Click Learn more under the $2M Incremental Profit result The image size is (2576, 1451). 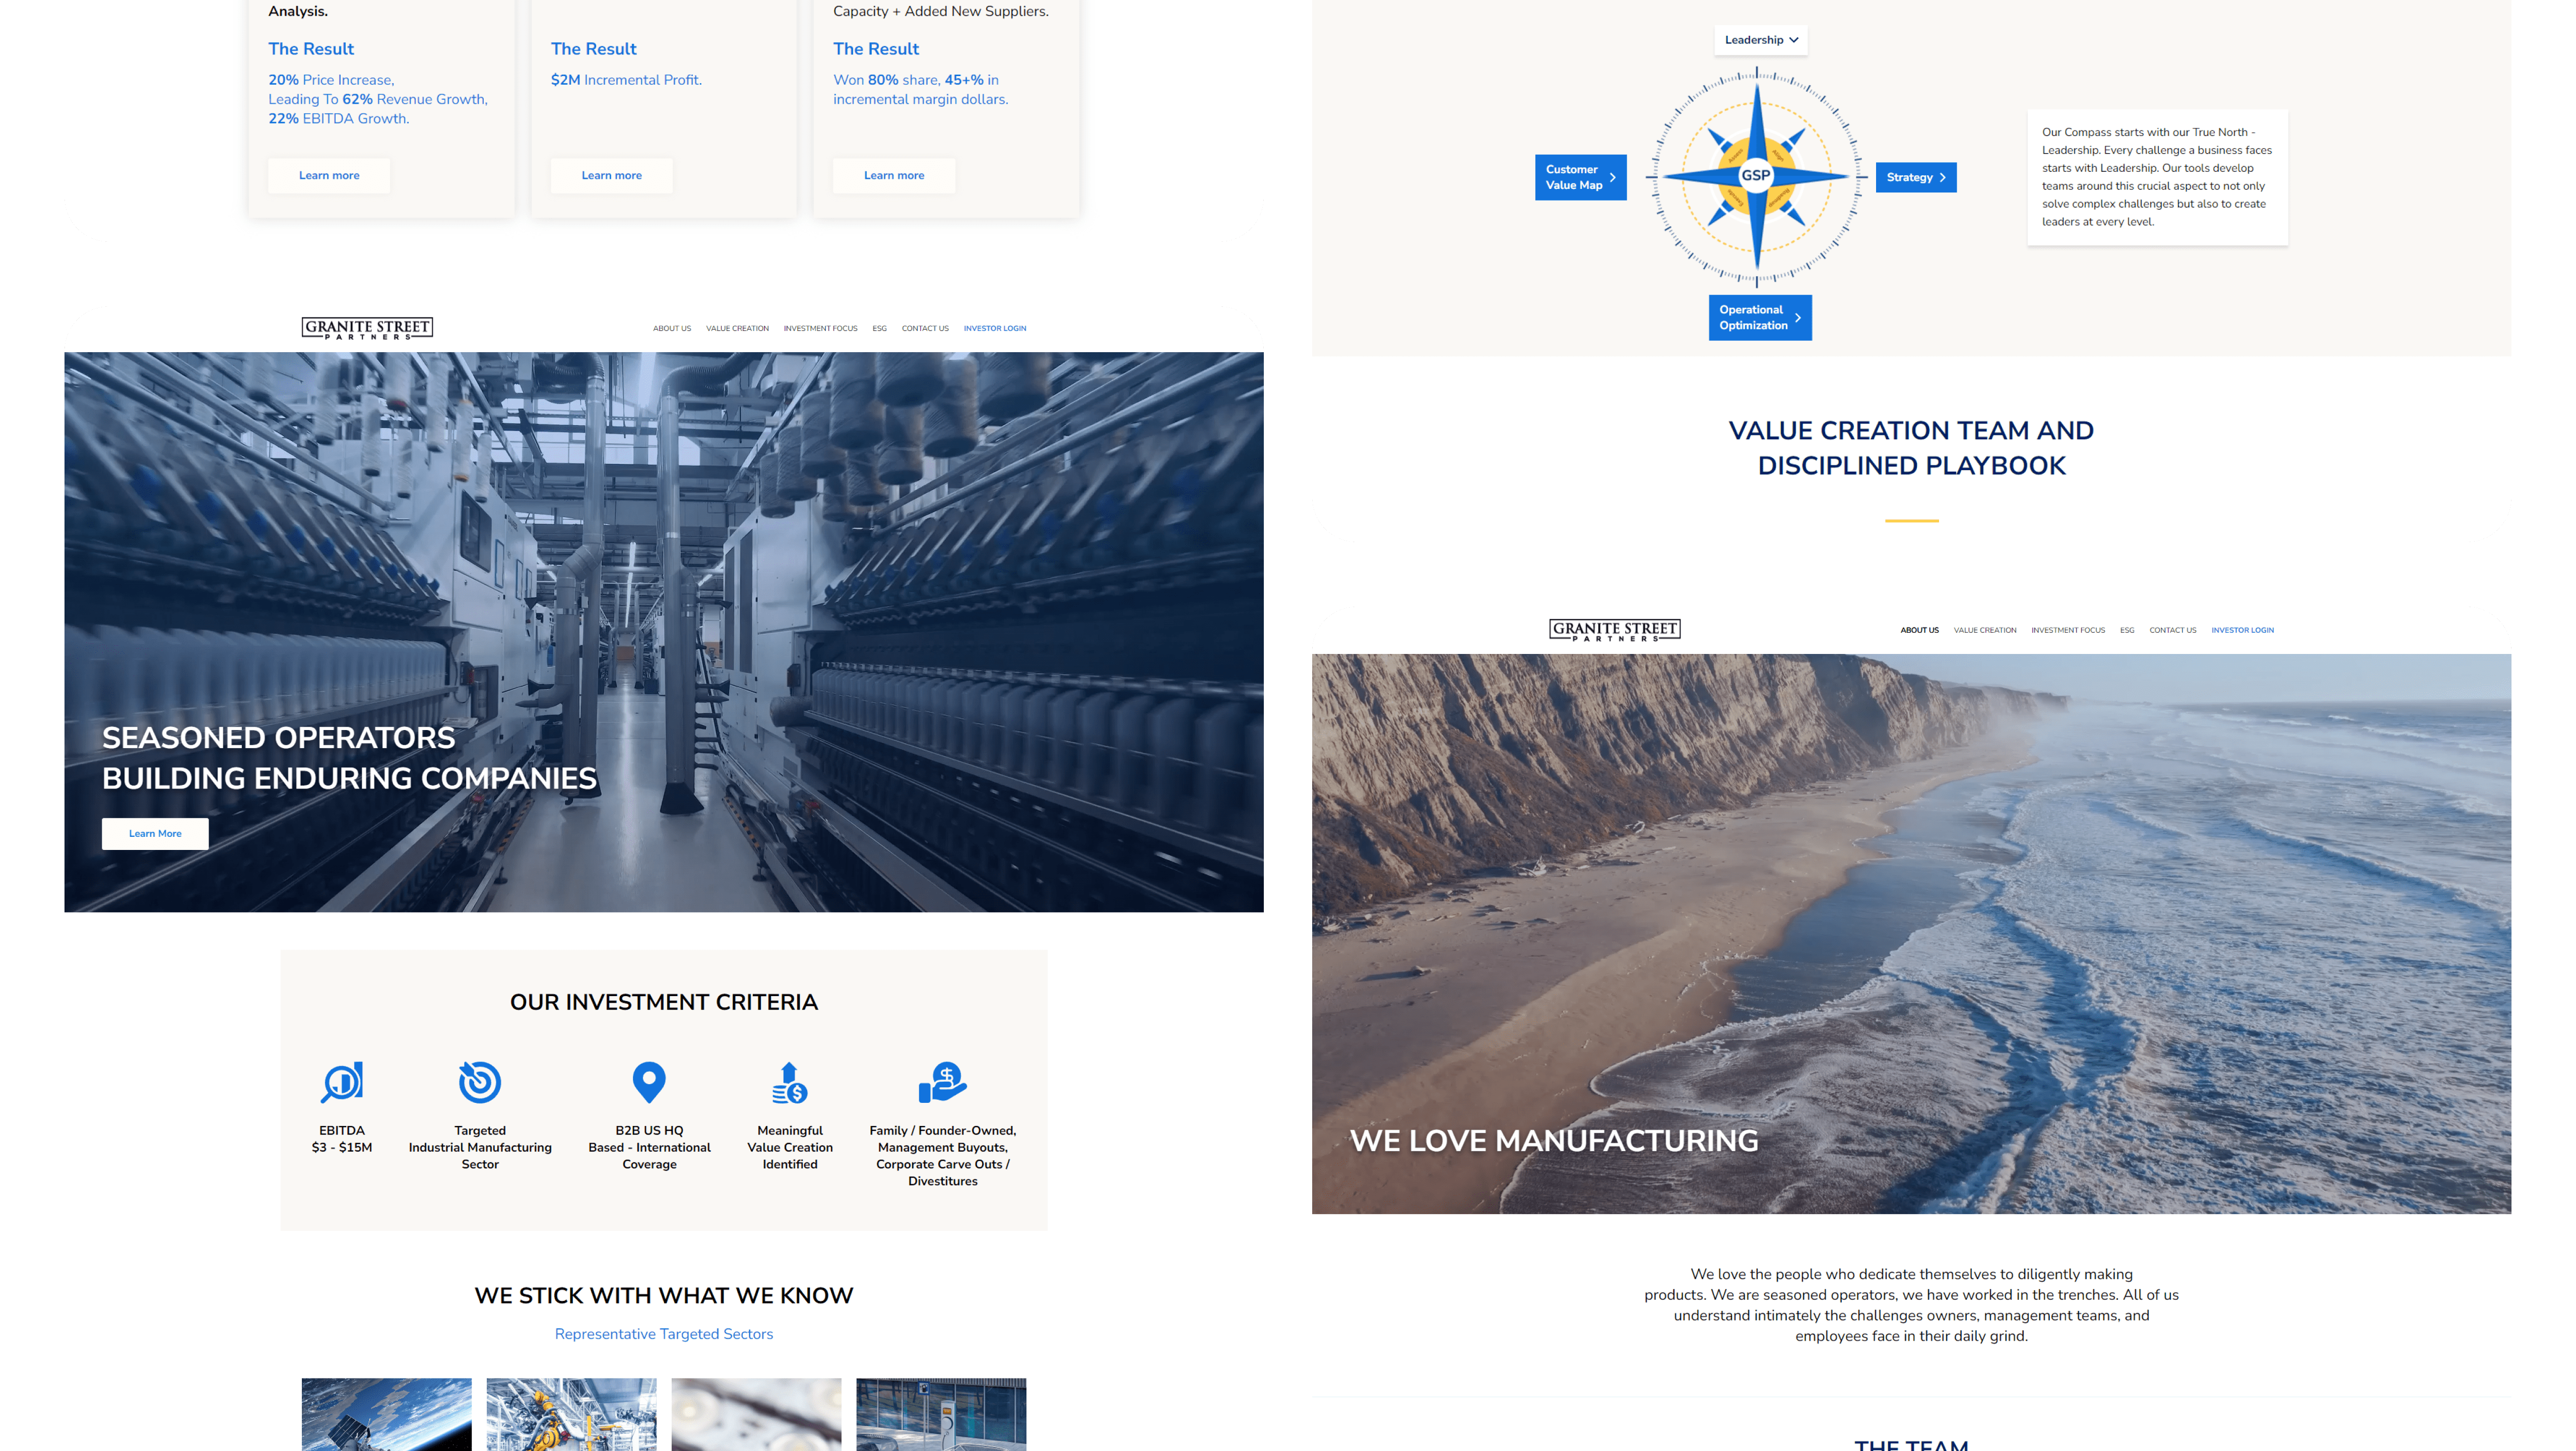coord(611,175)
